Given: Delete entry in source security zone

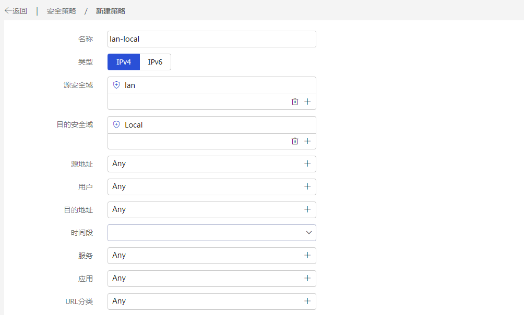Looking at the screenshot, I should [x=295, y=102].
